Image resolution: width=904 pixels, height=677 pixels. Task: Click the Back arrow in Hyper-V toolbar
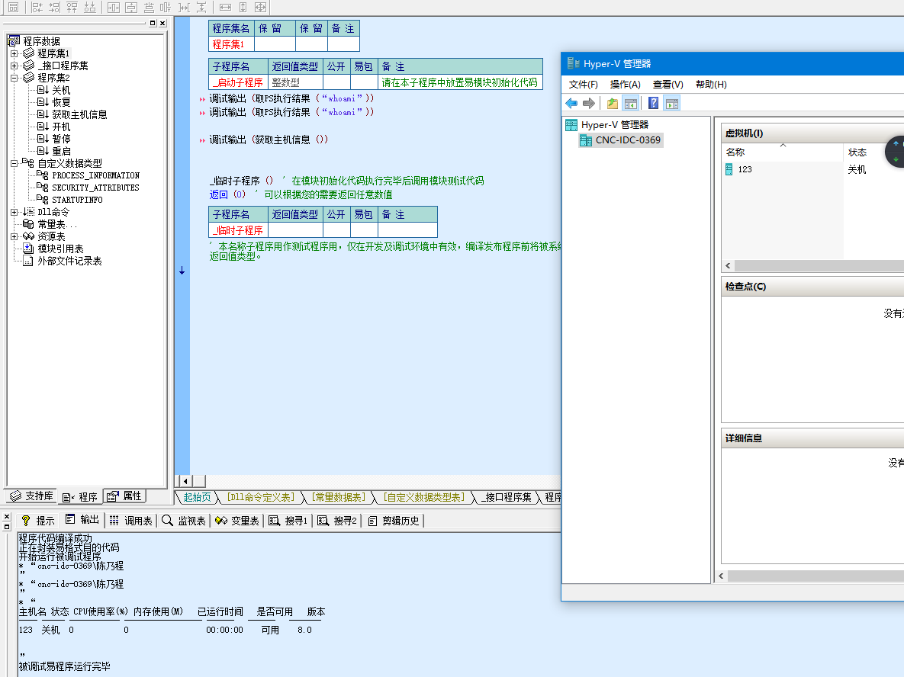click(x=571, y=103)
